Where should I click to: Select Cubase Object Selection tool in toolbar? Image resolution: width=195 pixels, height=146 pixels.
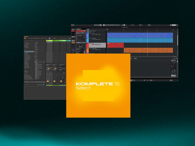coord(104,25)
